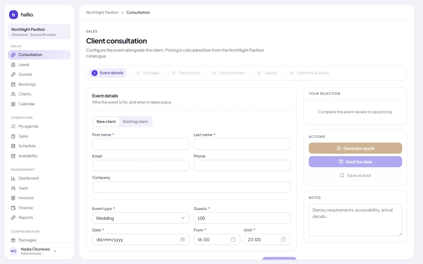Focus the Company input field
The image size is (423, 264).
pyautogui.click(x=191, y=187)
